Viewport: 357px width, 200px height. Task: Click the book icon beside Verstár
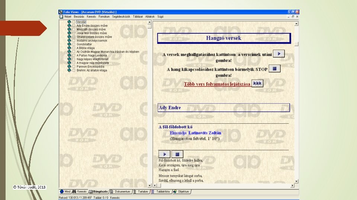click(70, 22)
